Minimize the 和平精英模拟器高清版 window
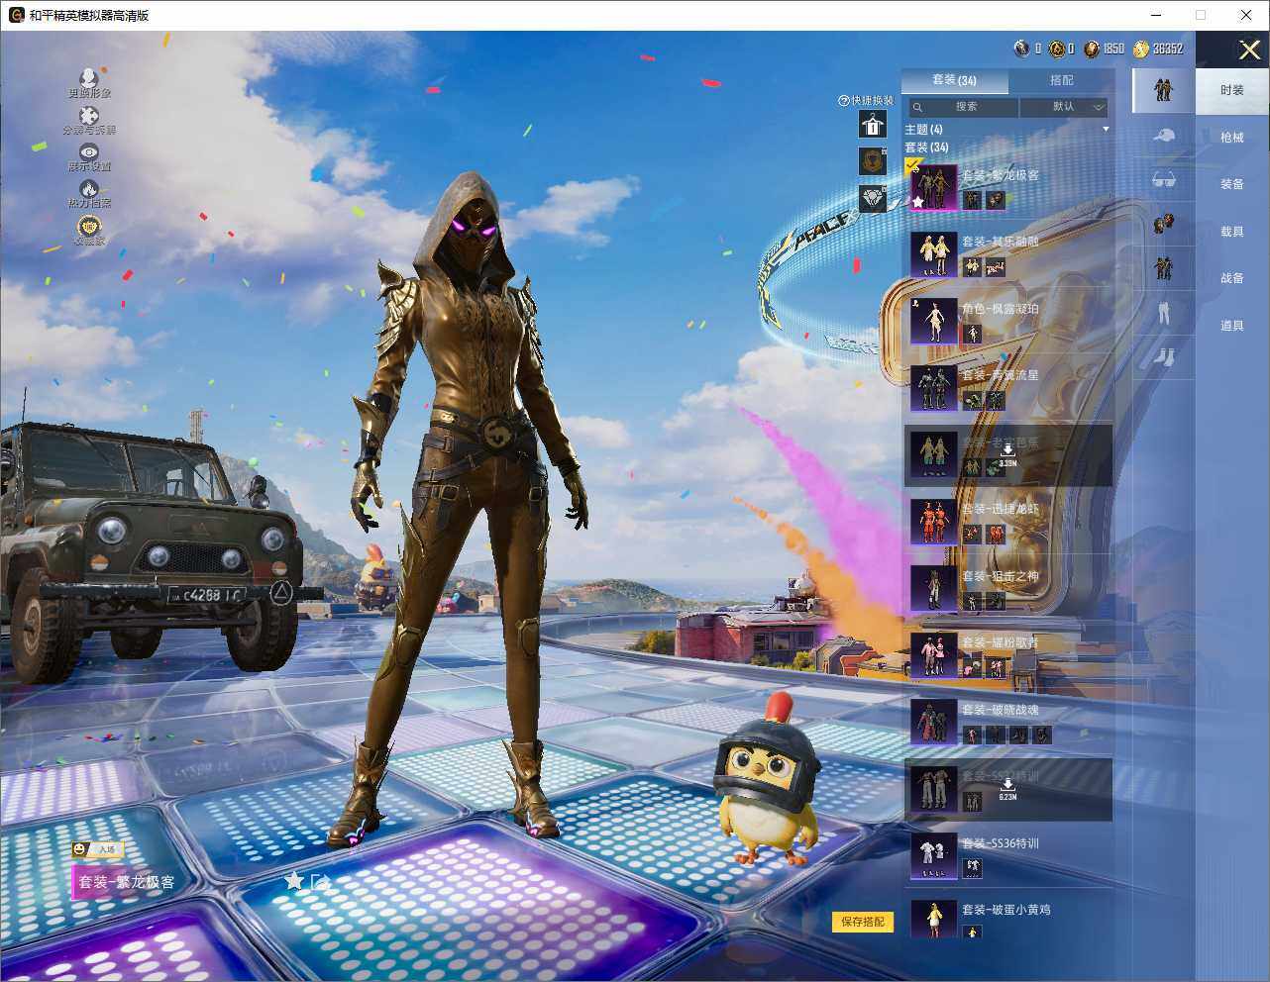Image resolution: width=1270 pixels, height=982 pixels. (x=1157, y=15)
